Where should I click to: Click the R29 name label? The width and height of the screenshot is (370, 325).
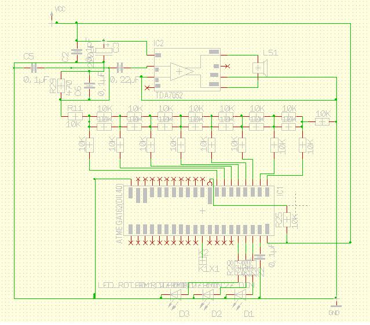(x=53, y=86)
